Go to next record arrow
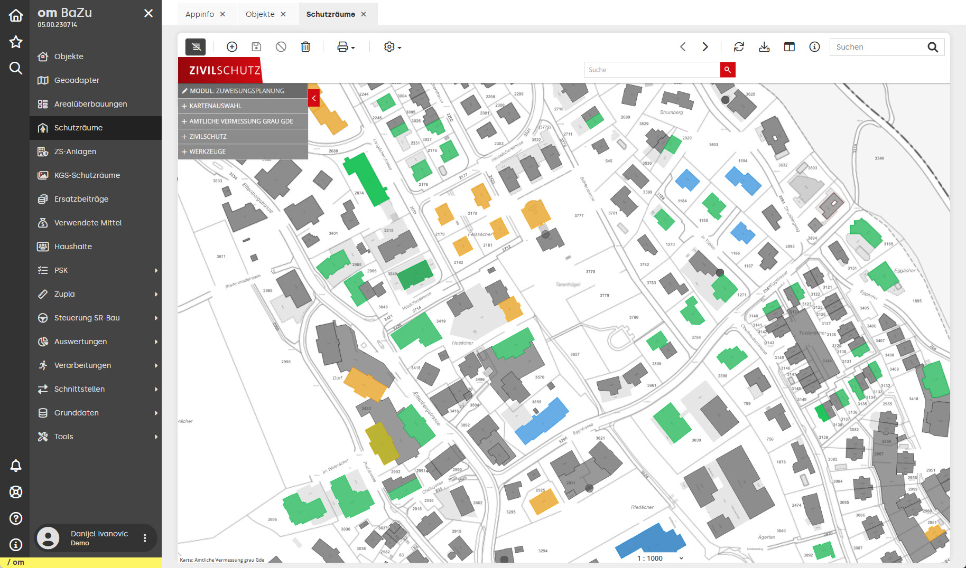This screenshot has height=568, width=966. tap(705, 47)
